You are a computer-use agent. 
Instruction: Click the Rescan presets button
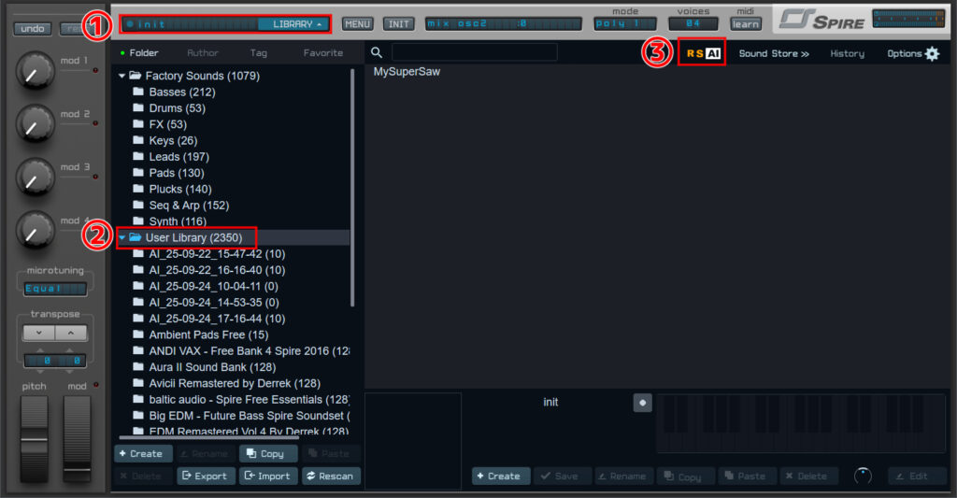330,476
